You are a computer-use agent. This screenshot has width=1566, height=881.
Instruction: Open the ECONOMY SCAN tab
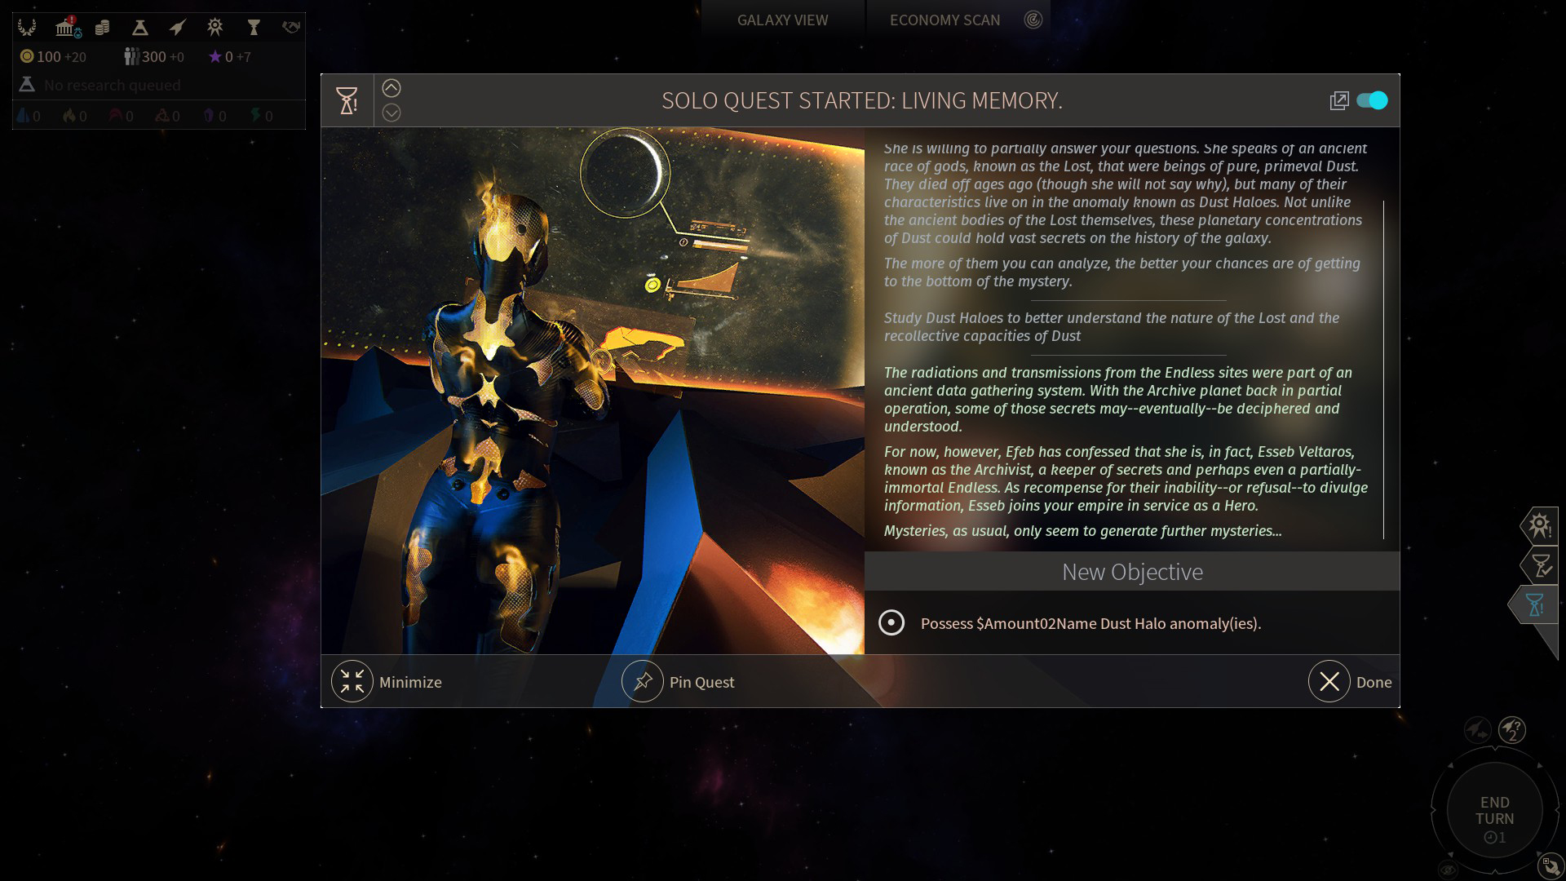(x=945, y=20)
